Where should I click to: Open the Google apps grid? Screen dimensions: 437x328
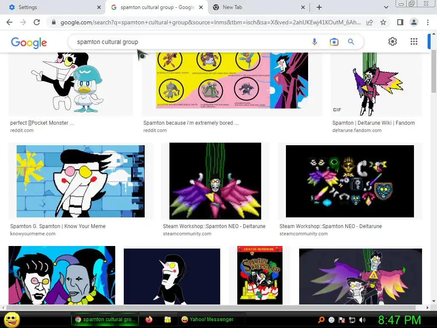(414, 41)
